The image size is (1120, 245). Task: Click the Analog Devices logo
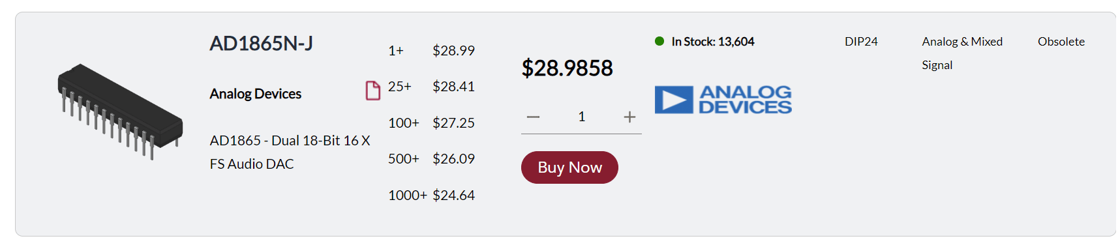point(723,100)
